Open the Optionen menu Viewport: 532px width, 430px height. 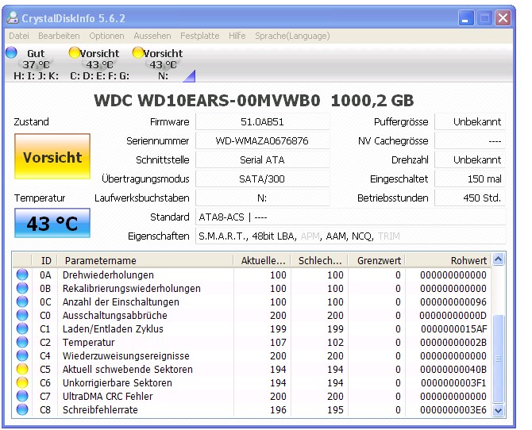[x=106, y=36]
